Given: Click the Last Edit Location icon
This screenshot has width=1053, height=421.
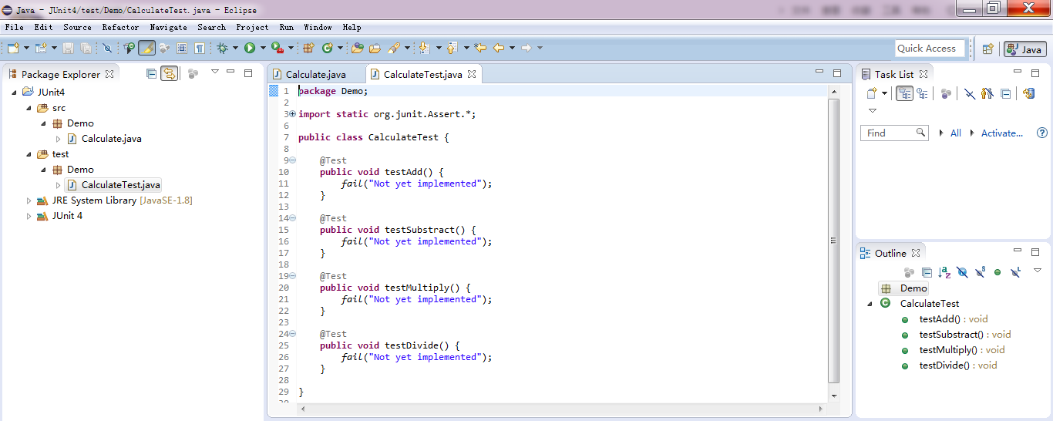Looking at the screenshot, I should coord(480,48).
